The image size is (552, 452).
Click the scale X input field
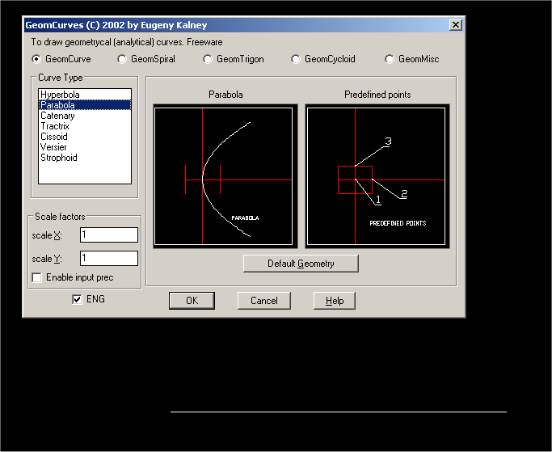(x=108, y=234)
